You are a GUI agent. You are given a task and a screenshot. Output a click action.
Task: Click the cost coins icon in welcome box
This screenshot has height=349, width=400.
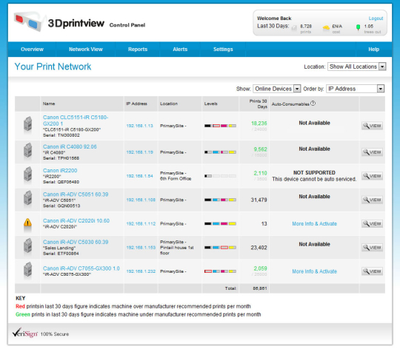pyautogui.click(x=326, y=27)
